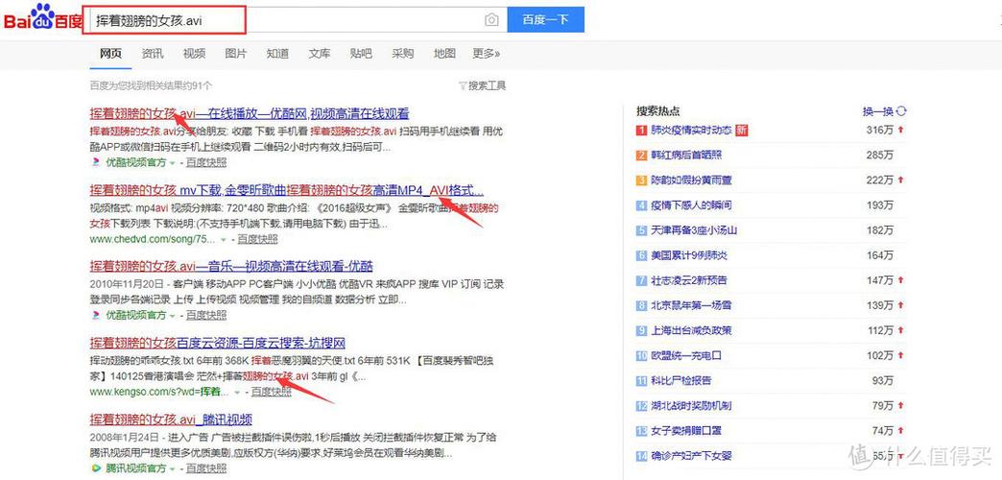This screenshot has width=1002, height=480.
Task: Focus the Baidu search input field
Action: point(296,20)
